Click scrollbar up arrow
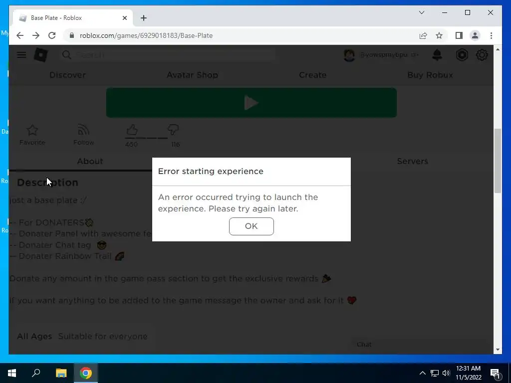Image resolution: width=511 pixels, height=383 pixels. point(498,49)
